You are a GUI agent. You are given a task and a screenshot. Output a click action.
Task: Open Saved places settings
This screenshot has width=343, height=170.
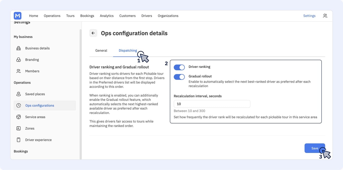click(x=45, y=94)
